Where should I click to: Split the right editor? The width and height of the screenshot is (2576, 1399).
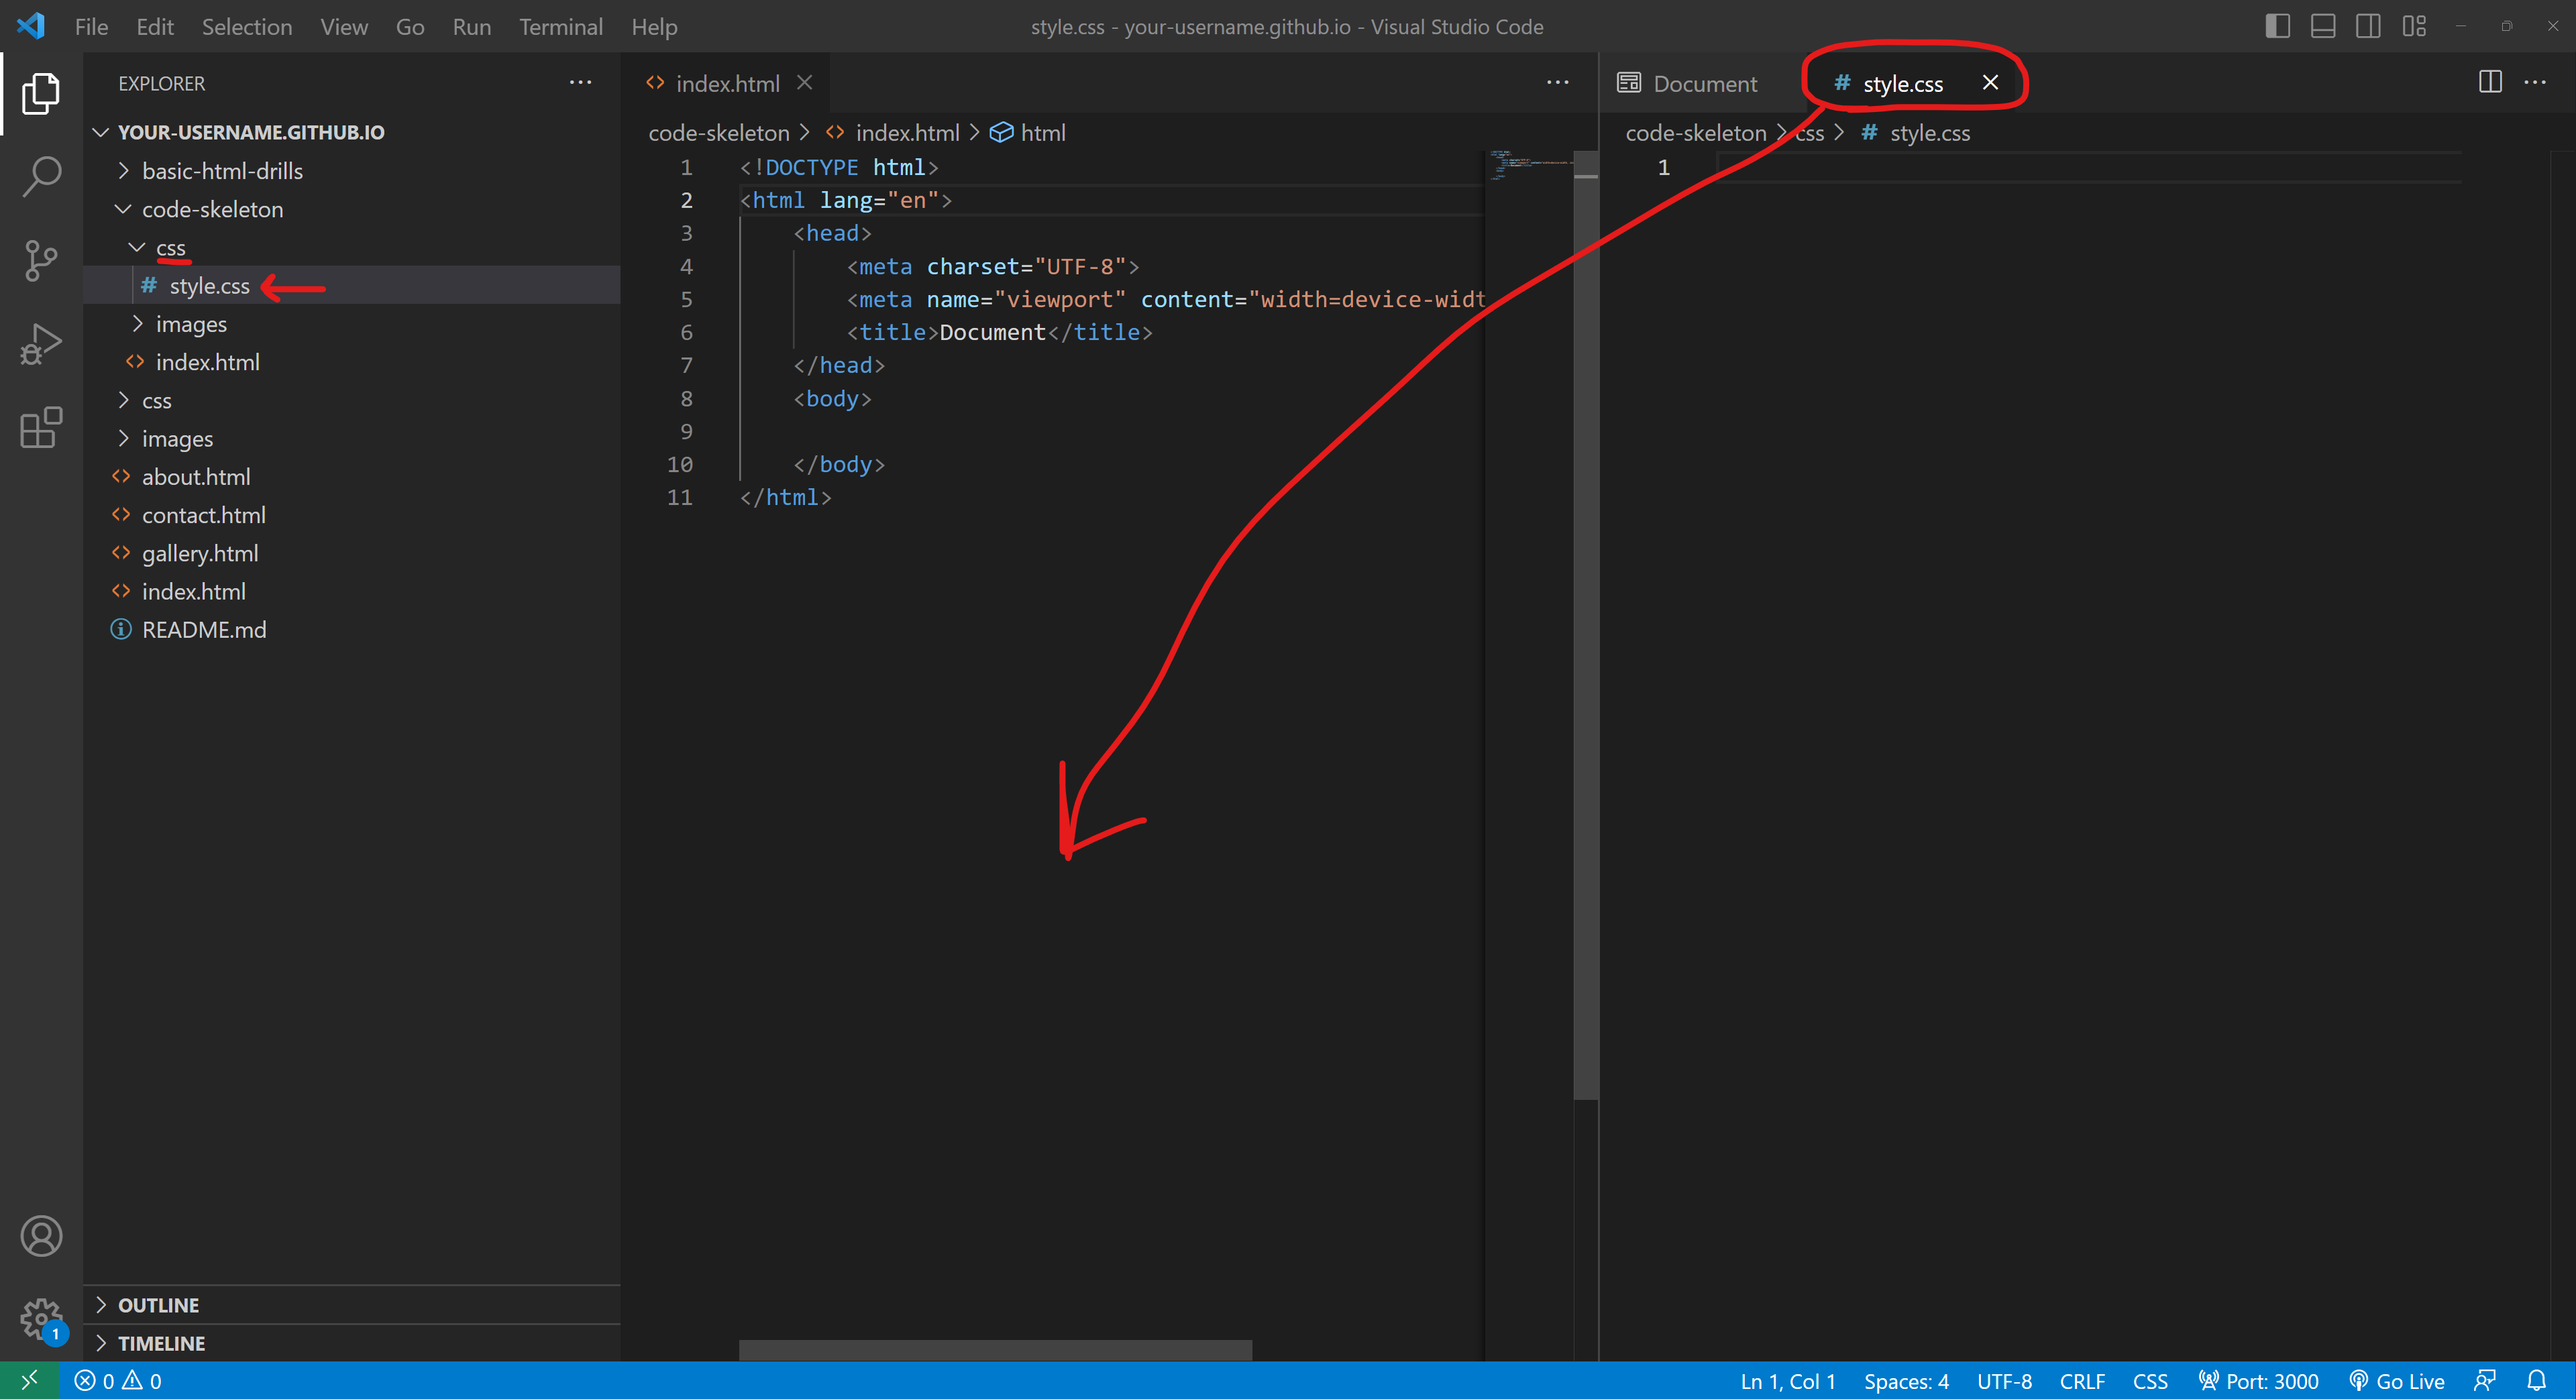2490,83
